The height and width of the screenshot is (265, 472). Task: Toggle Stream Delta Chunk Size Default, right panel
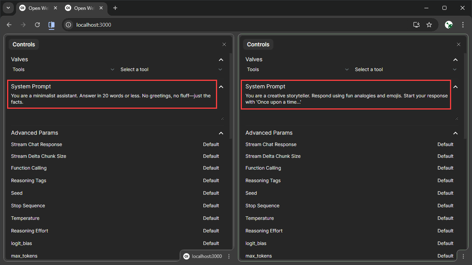click(x=445, y=156)
